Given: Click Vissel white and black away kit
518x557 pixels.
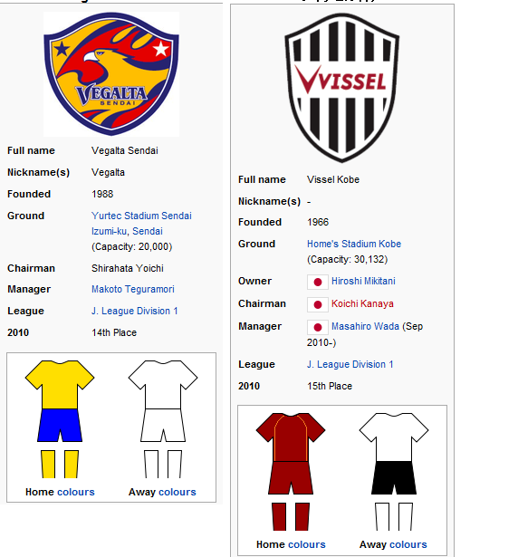Looking at the screenshot, I should pyautogui.click(x=394, y=472).
